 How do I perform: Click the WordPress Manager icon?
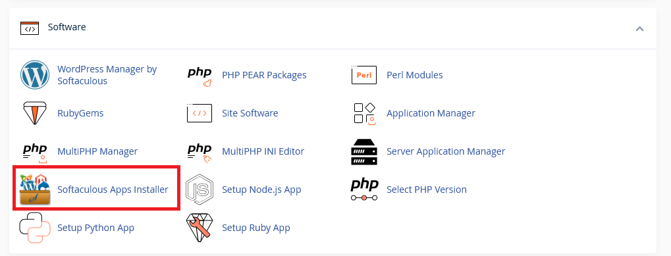coord(35,75)
